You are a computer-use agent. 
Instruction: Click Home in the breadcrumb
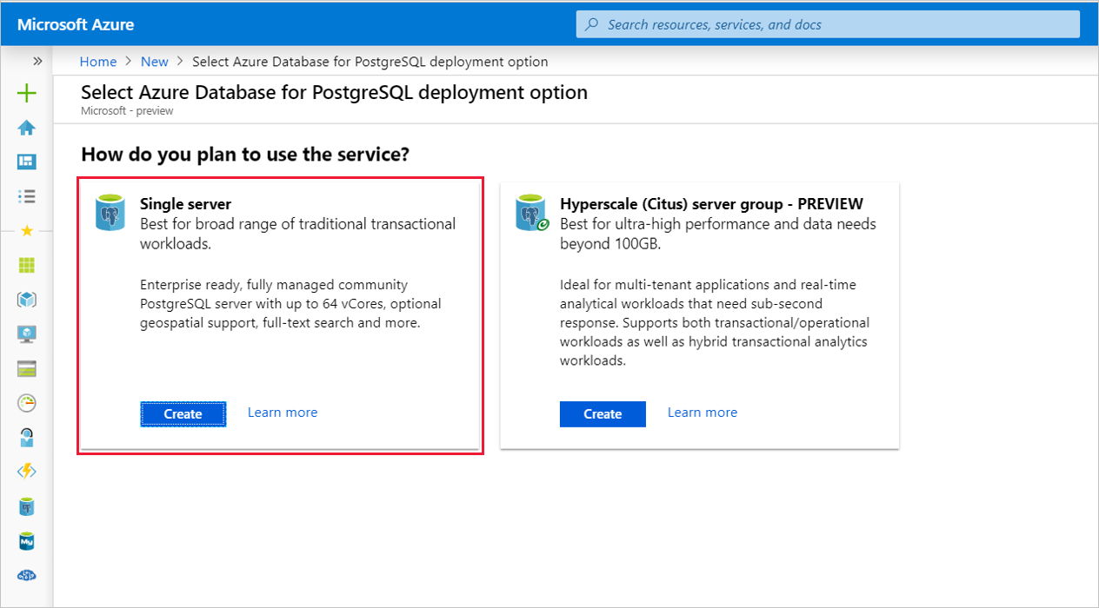[x=98, y=62]
